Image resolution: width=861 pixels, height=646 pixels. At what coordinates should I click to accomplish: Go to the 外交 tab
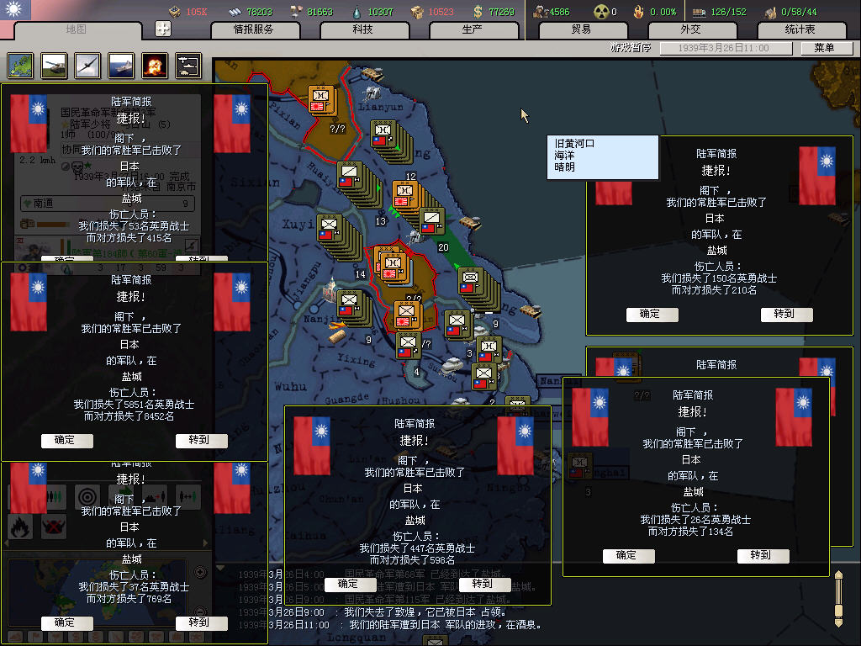[x=690, y=29]
